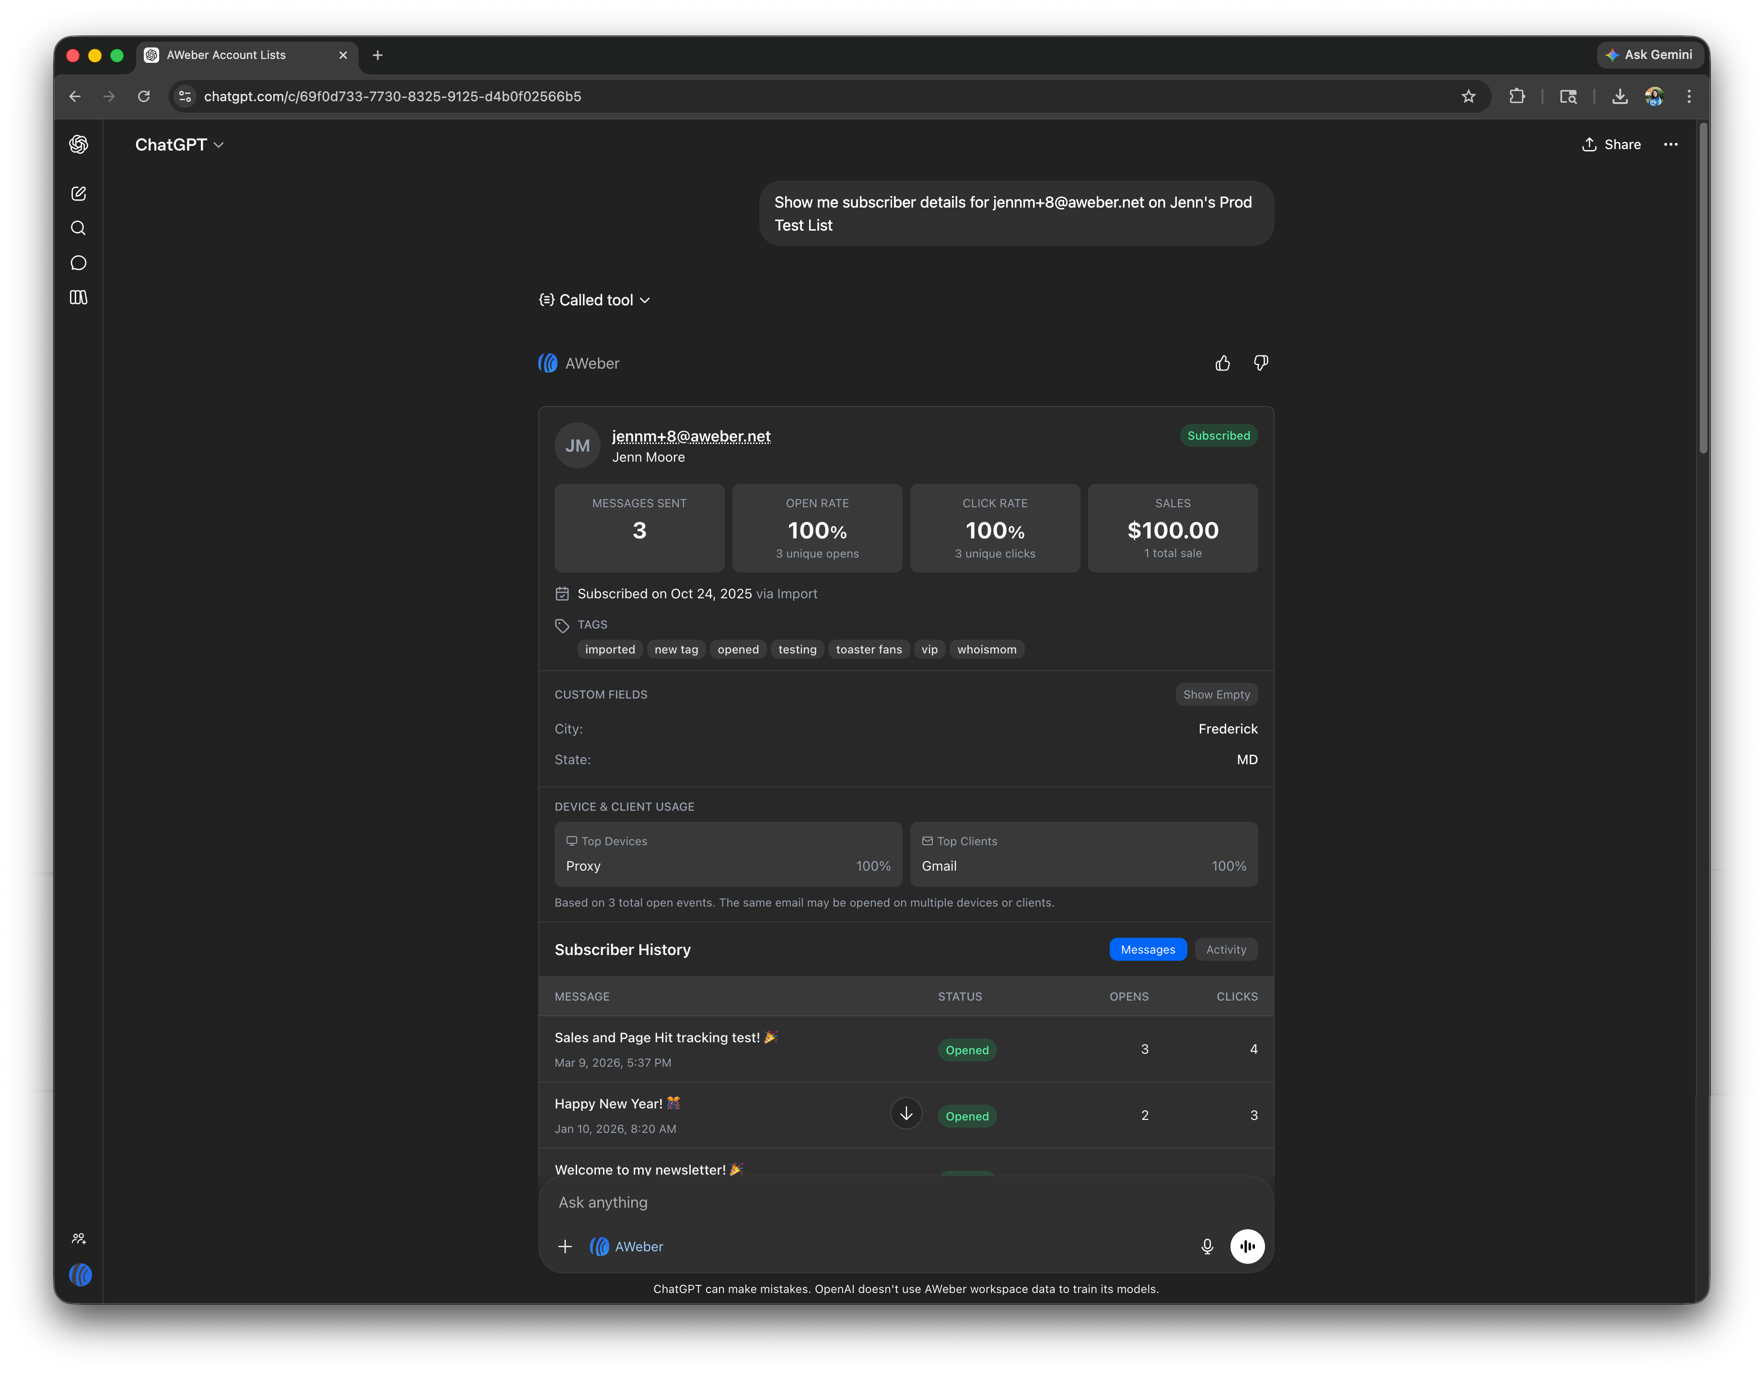Start voice mode with waveform button
1764x1375 pixels.
(x=1247, y=1247)
